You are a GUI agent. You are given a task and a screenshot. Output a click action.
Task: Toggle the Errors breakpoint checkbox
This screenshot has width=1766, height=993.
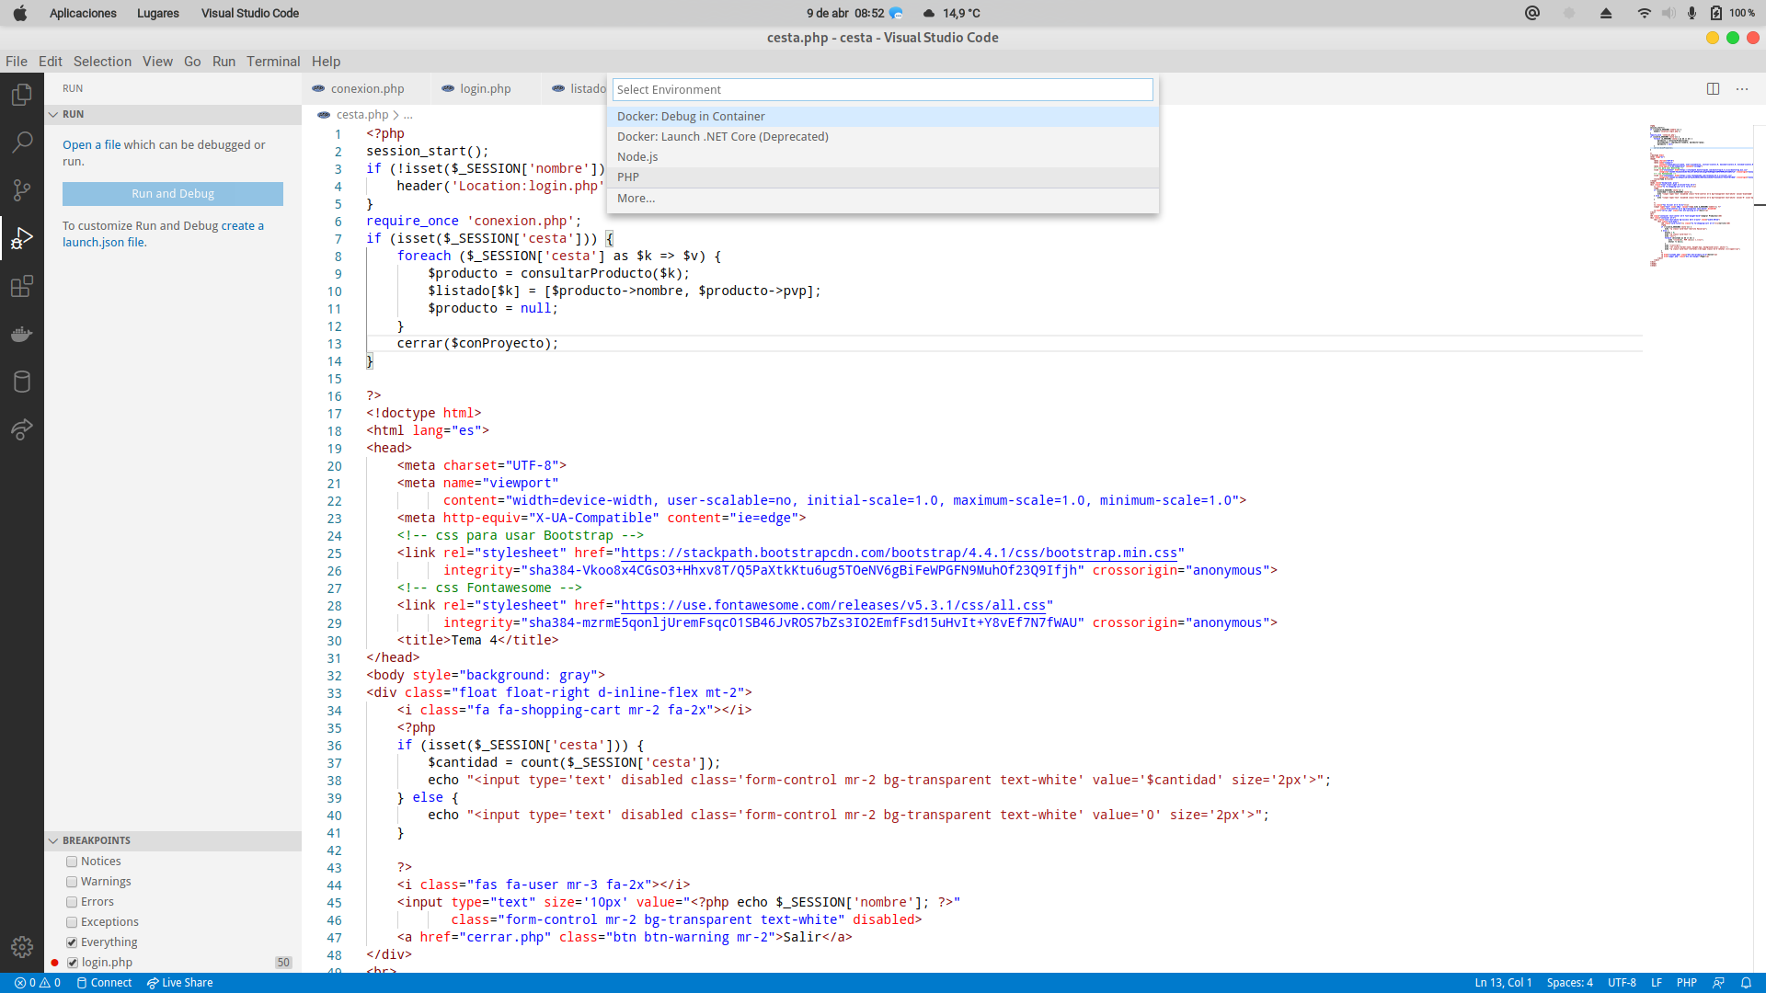pos(72,902)
